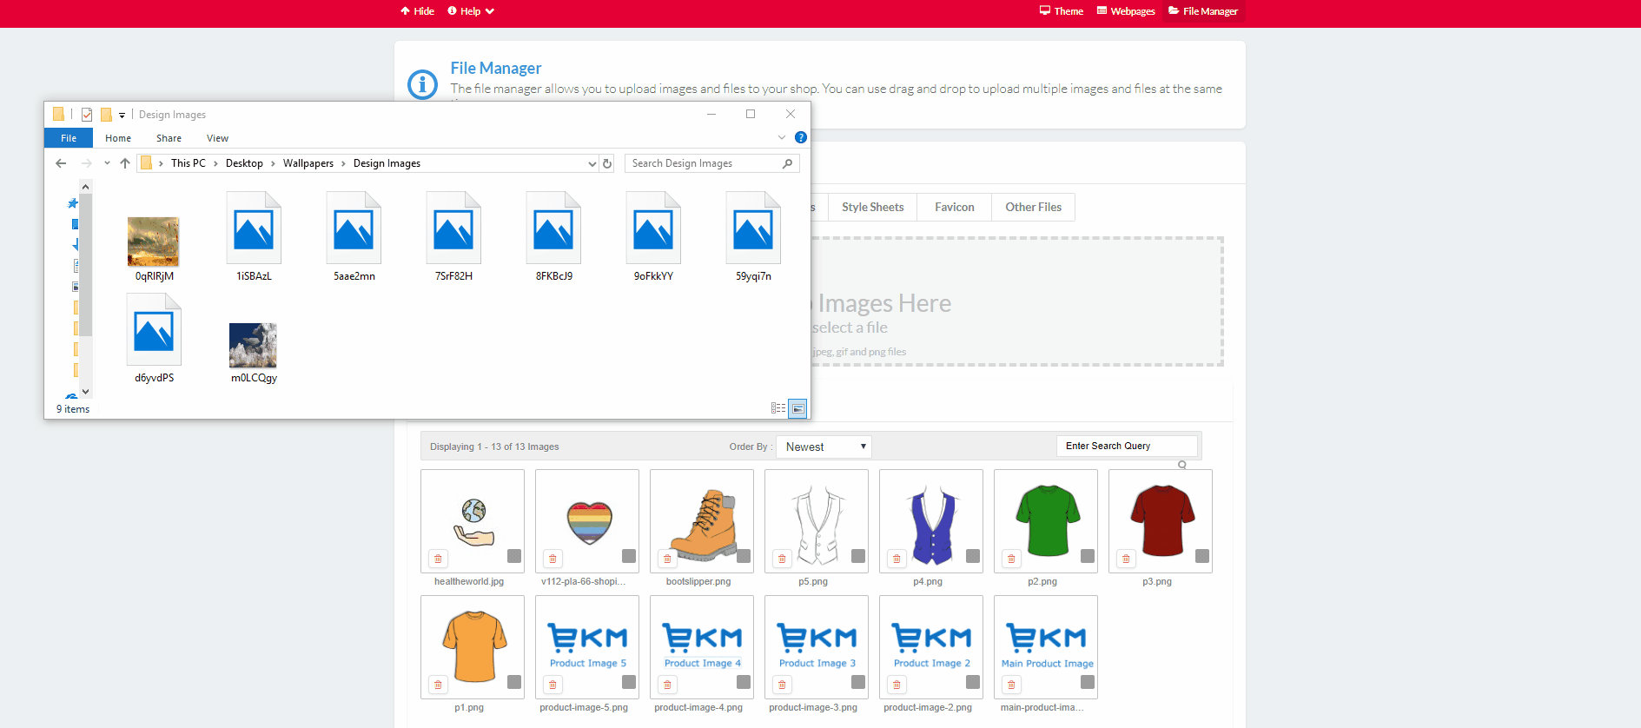Switch Explorer to large thumbnails view icon

[797, 408]
